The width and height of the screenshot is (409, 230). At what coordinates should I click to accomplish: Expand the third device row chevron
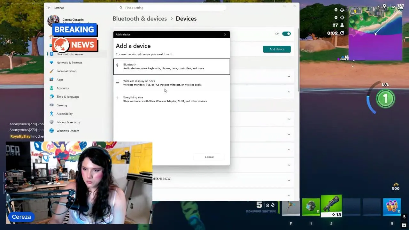[x=289, y=119]
